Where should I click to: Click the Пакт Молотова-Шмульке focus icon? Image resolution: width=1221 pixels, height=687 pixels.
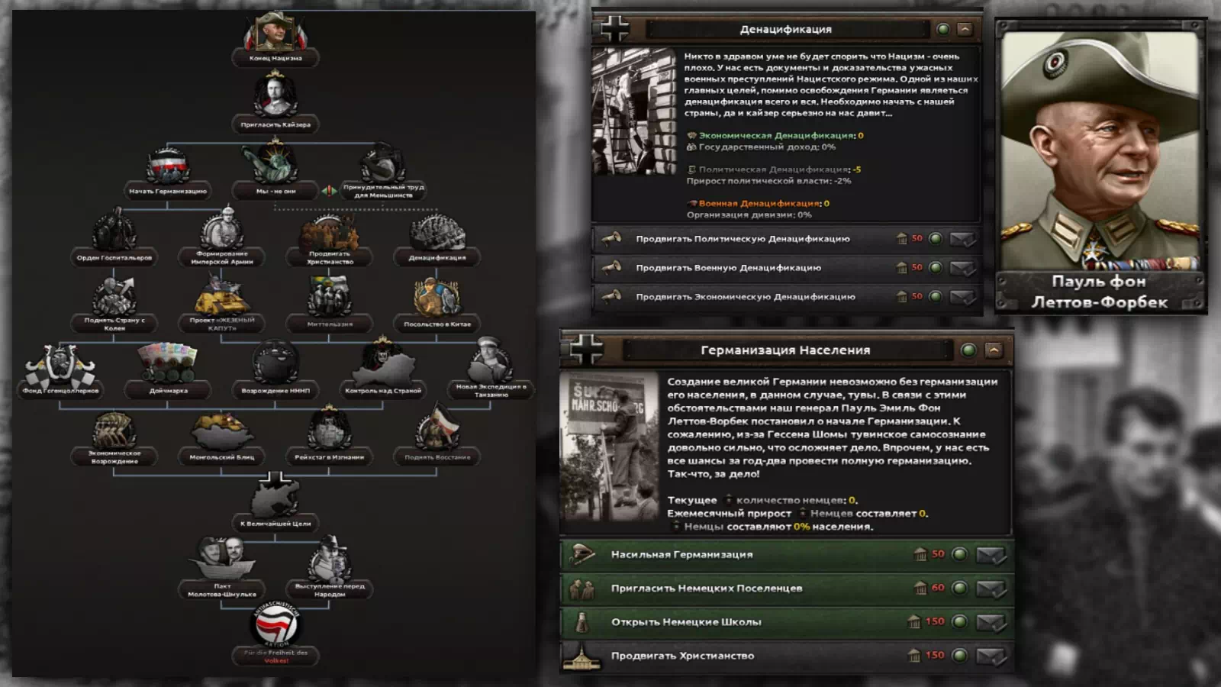click(x=222, y=557)
